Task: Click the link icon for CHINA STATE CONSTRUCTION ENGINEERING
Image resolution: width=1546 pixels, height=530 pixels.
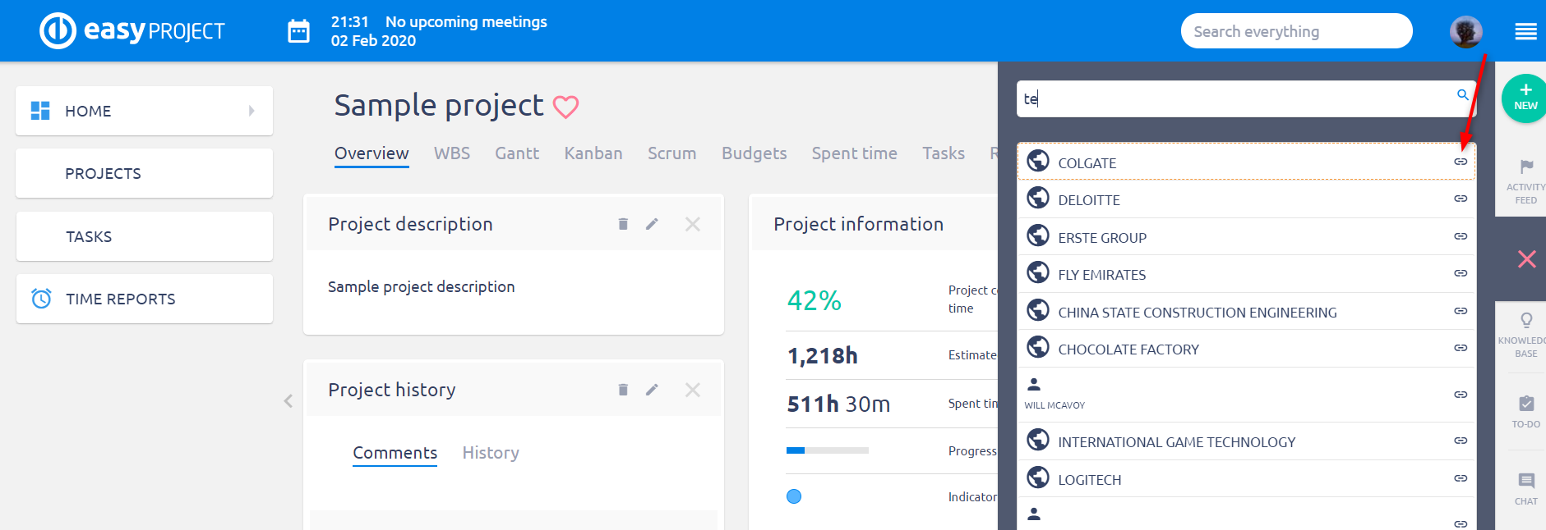Action: pos(1460,311)
